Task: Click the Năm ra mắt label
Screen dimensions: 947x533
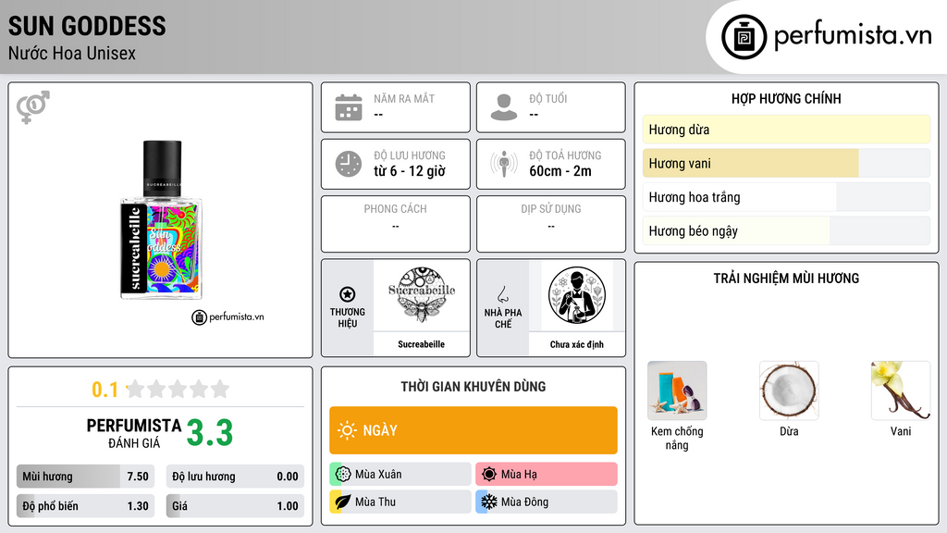Action: (x=404, y=98)
